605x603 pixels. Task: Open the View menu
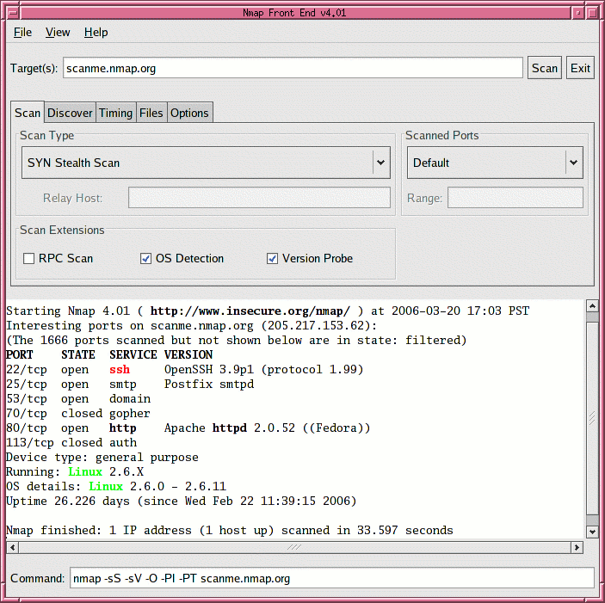tap(58, 33)
